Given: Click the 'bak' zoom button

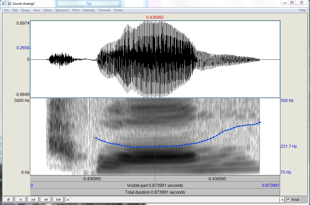Looking at the screenshot, I should pyautogui.click(x=59, y=199).
